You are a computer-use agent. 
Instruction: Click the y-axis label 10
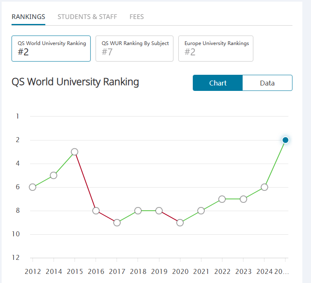tap(16, 234)
